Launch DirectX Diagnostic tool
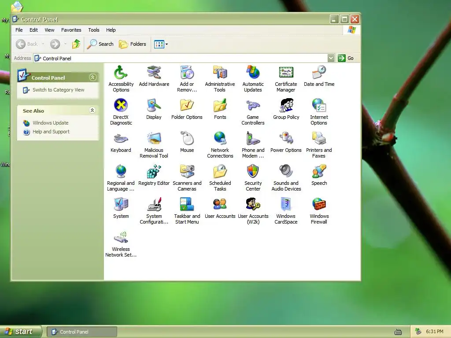 [121, 111]
